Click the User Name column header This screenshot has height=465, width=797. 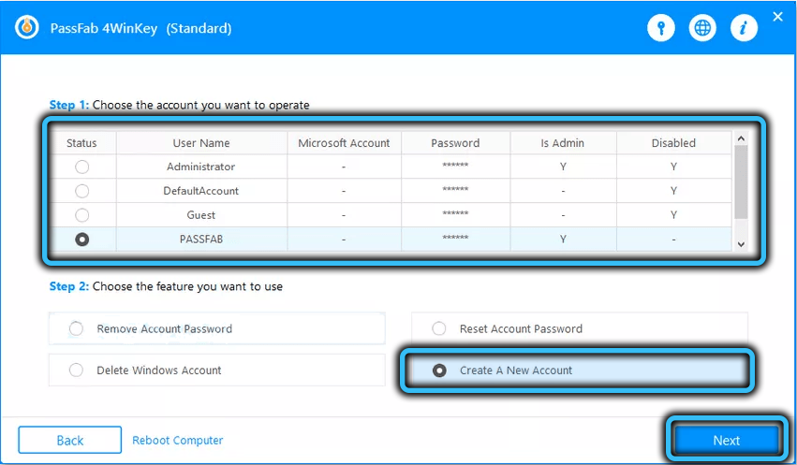coord(201,143)
